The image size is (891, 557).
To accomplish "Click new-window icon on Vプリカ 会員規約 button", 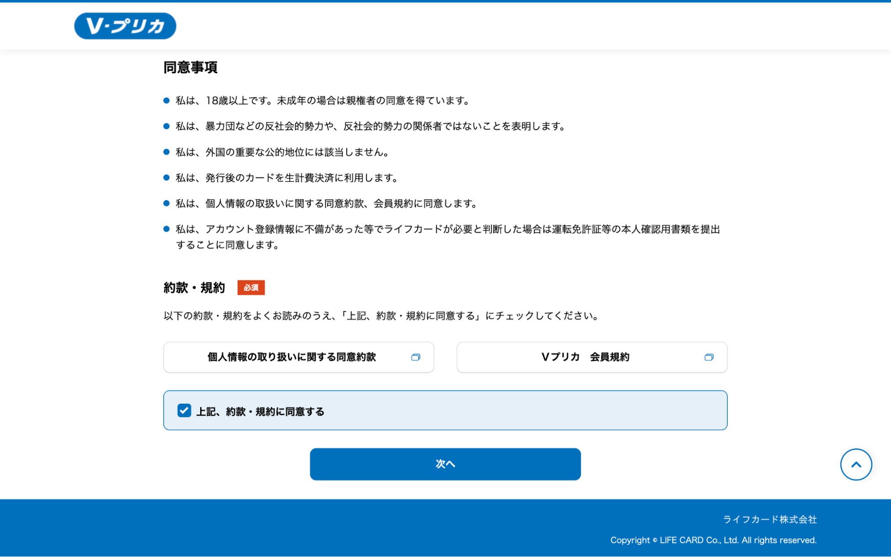I will (709, 357).
